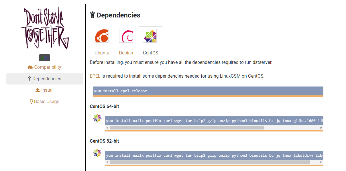Click the download icon next to Install
Viewport: 346px width, 171px height.
(x=38, y=90)
